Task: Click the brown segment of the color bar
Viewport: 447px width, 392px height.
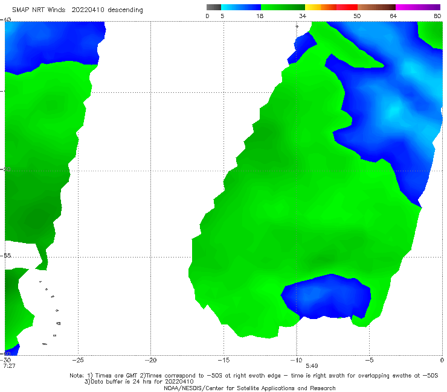Action: (376, 7)
